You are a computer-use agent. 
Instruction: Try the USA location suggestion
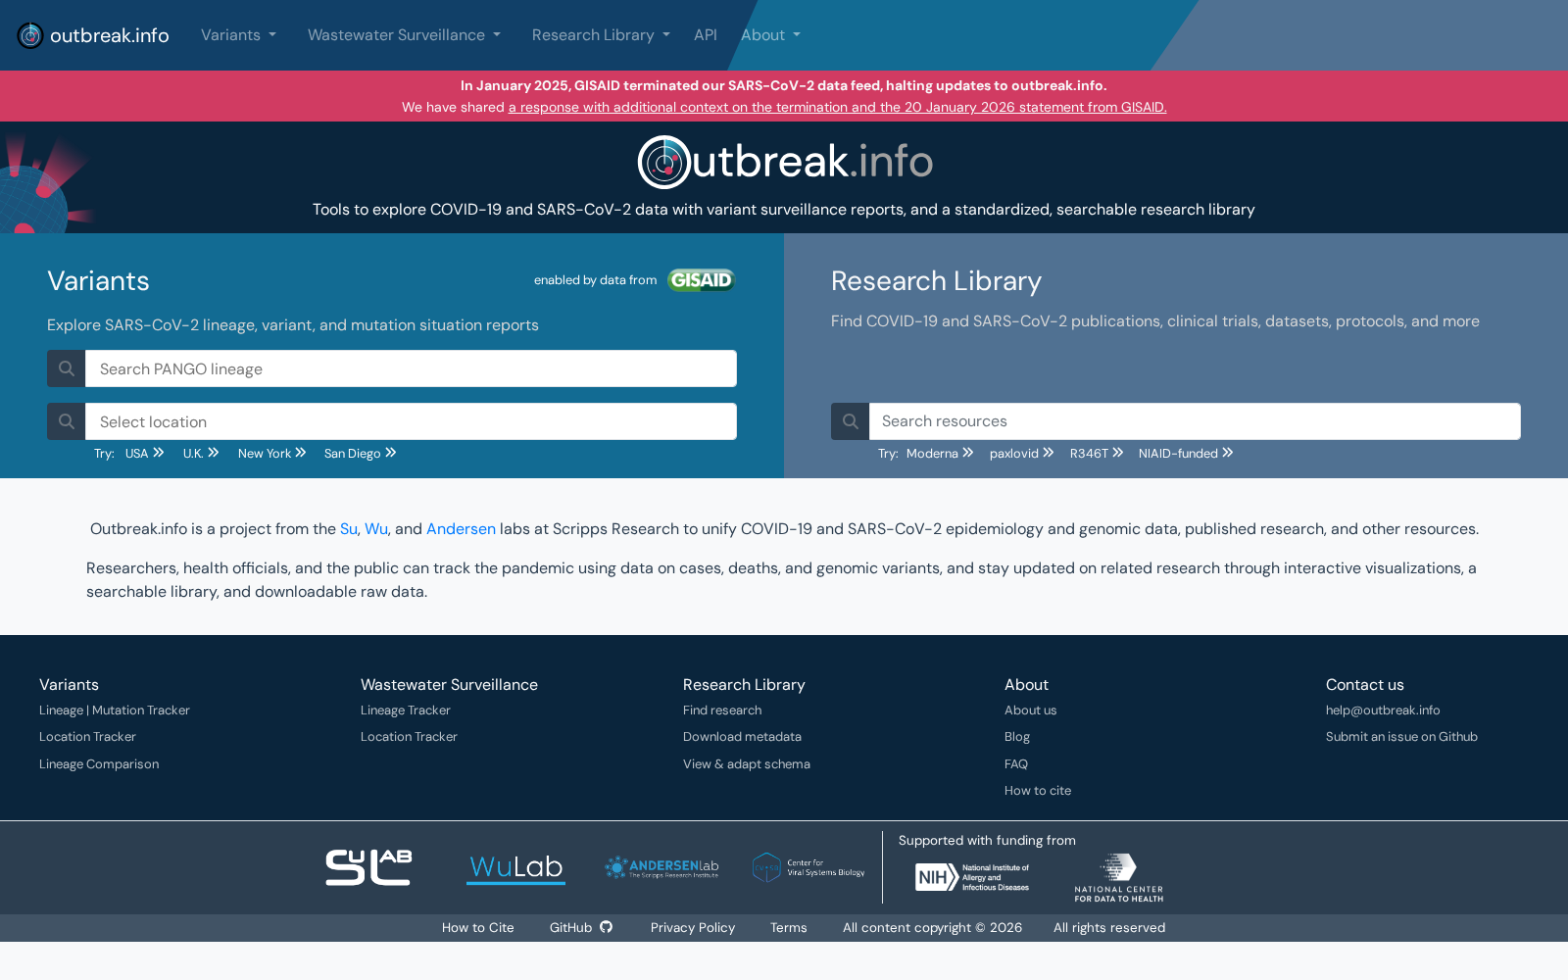[x=145, y=453]
